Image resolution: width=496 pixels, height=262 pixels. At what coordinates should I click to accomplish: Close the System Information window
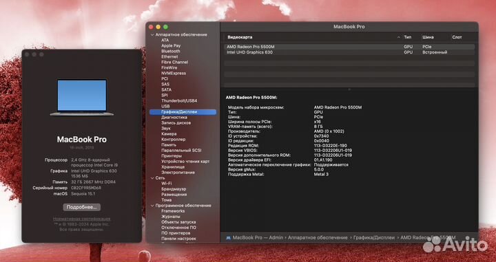(151, 27)
